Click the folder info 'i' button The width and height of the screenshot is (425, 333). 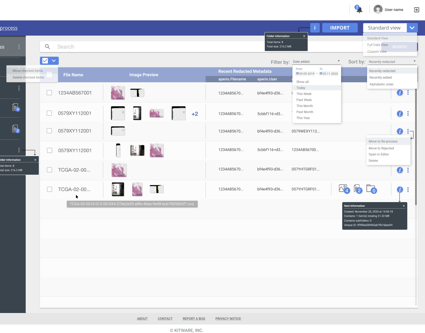point(315,28)
